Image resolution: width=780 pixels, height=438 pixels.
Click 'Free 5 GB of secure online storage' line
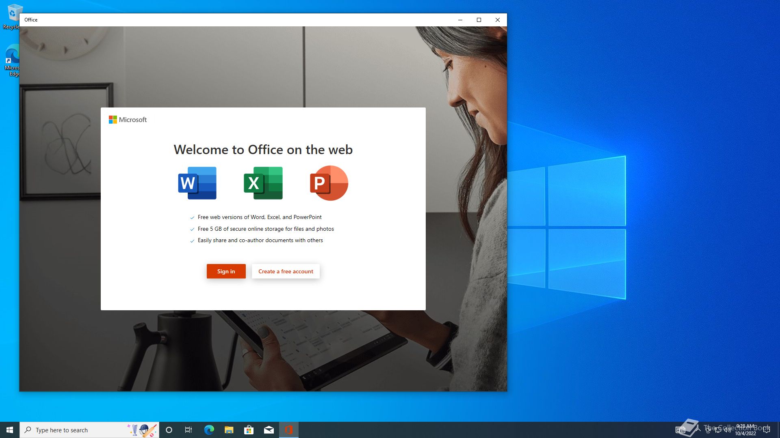[266, 229]
